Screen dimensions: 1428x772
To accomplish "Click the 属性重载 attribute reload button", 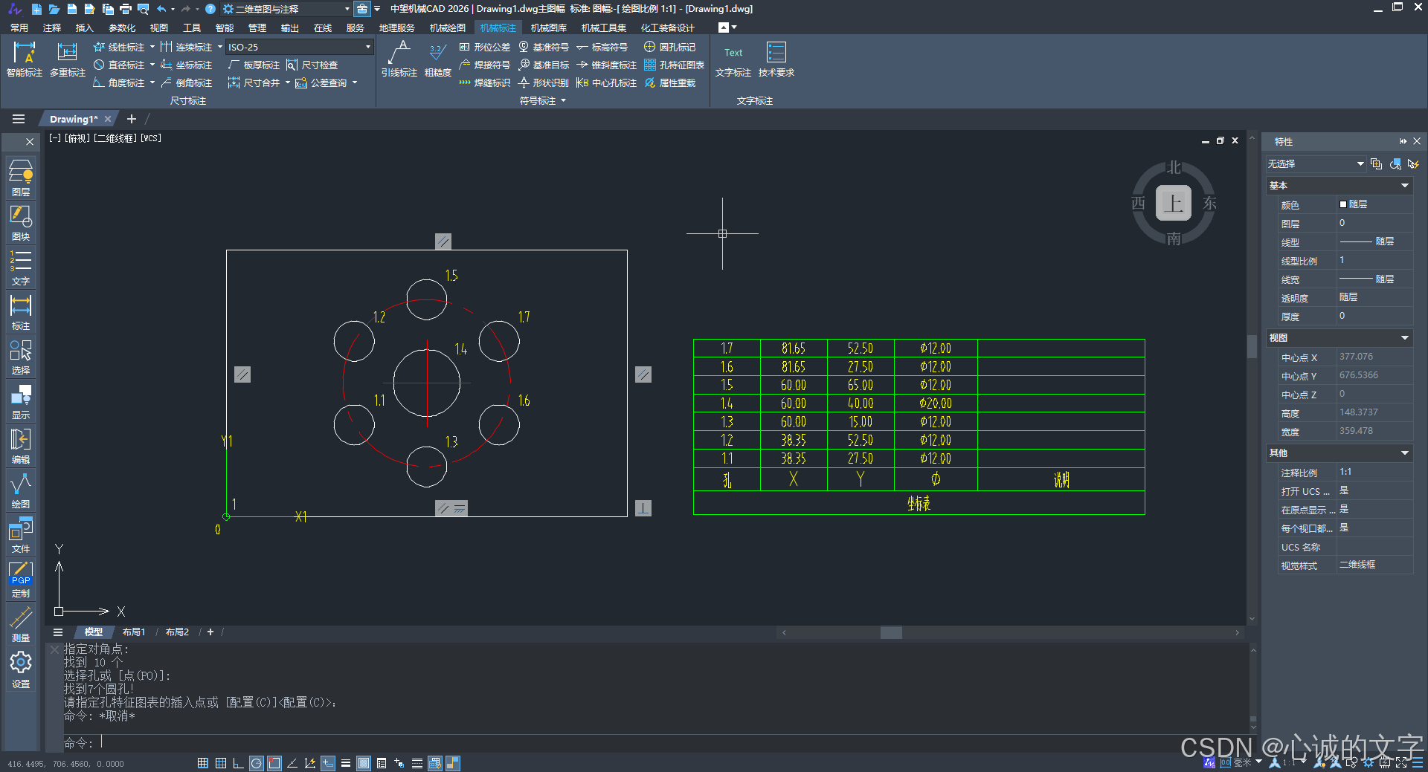I will point(669,82).
